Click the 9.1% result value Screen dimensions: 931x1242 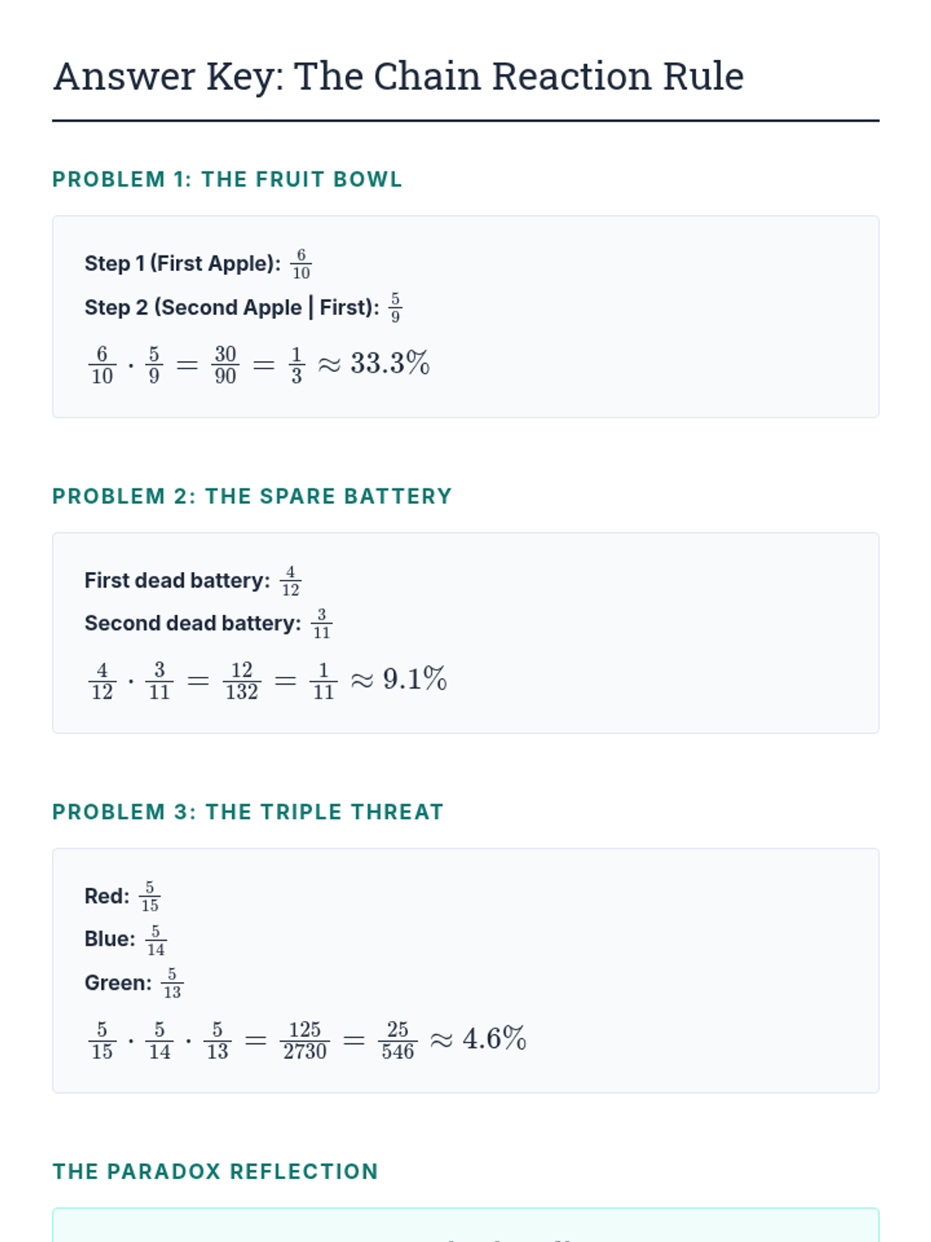[x=414, y=679]
